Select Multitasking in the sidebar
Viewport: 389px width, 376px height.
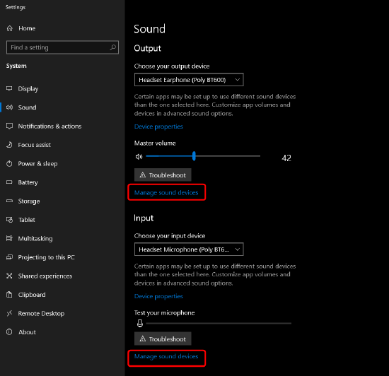pyautogui.click(x=35, y=238)
